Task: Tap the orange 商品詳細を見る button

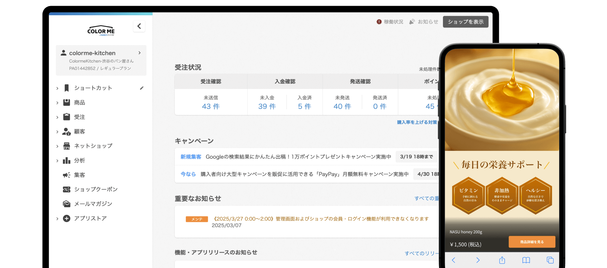Action: pos(532,242)
